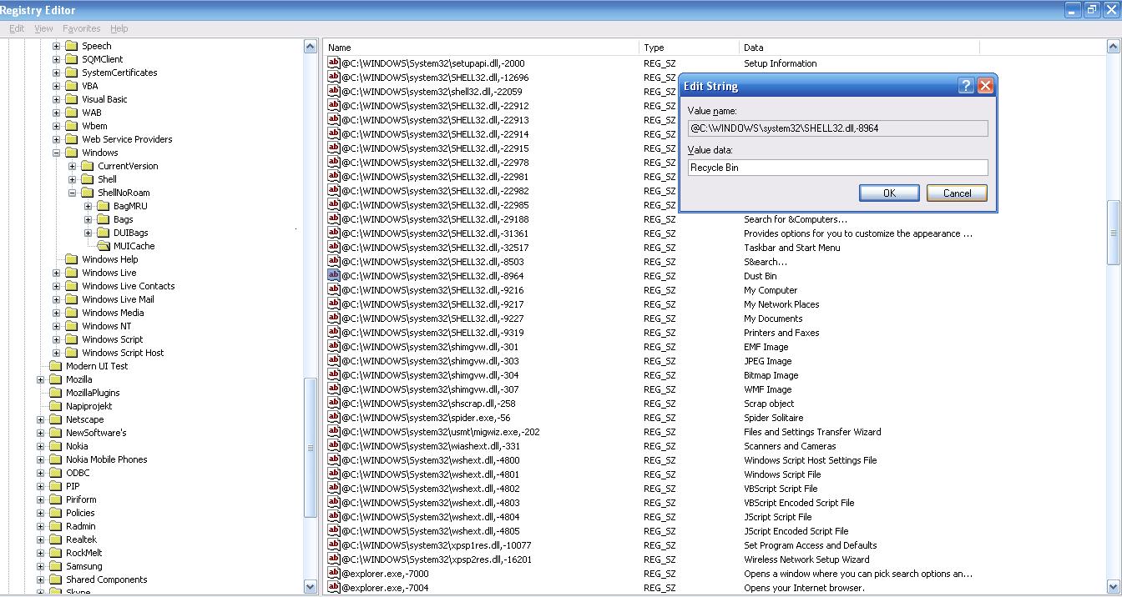Click the ab icon beside SHELL32.dll,-8964
The image size is (1122, 597).
click(x=333, y=274)
